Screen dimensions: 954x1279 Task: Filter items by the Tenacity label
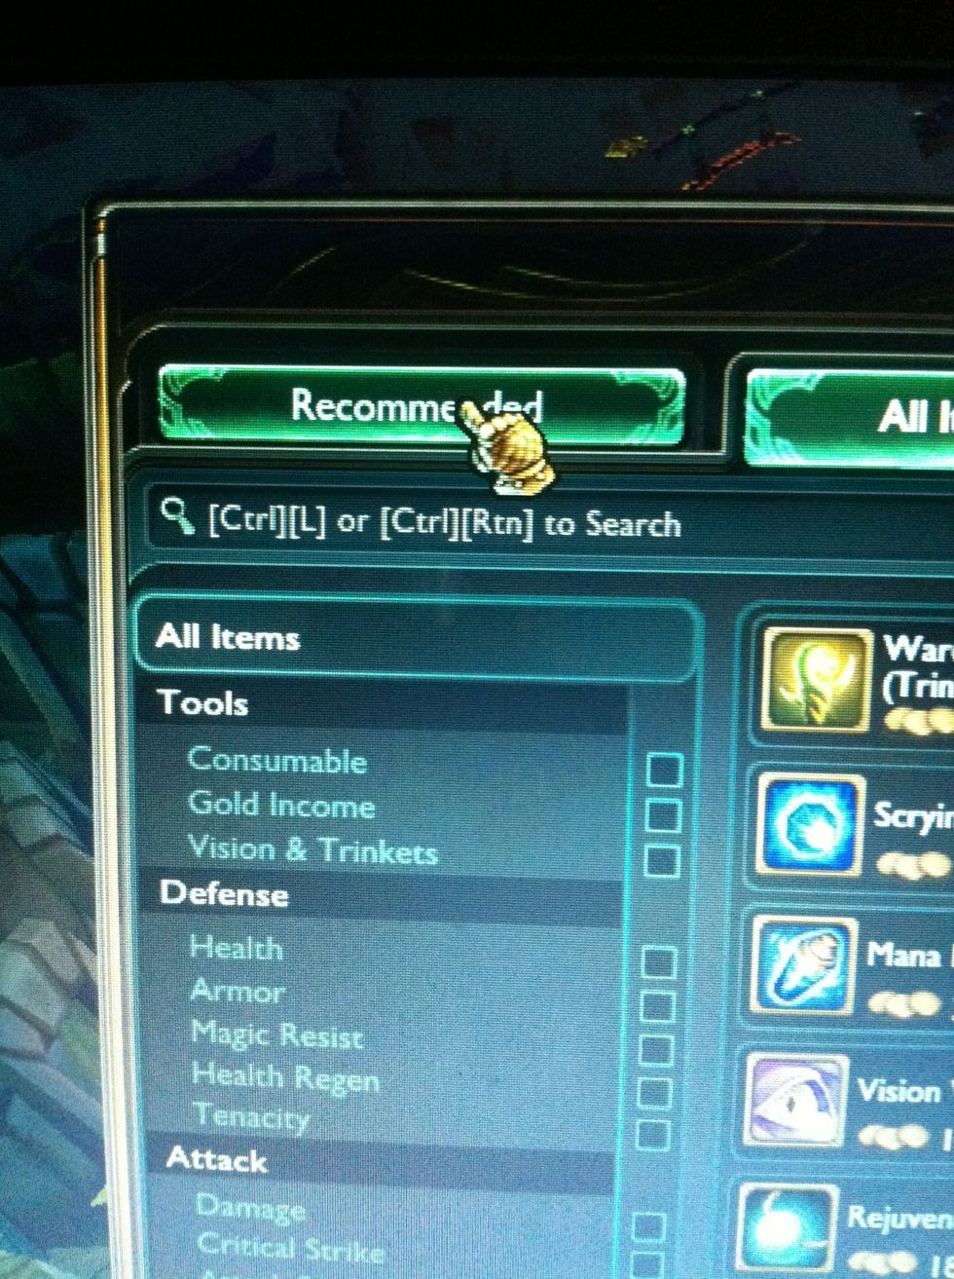[251, 1116]
